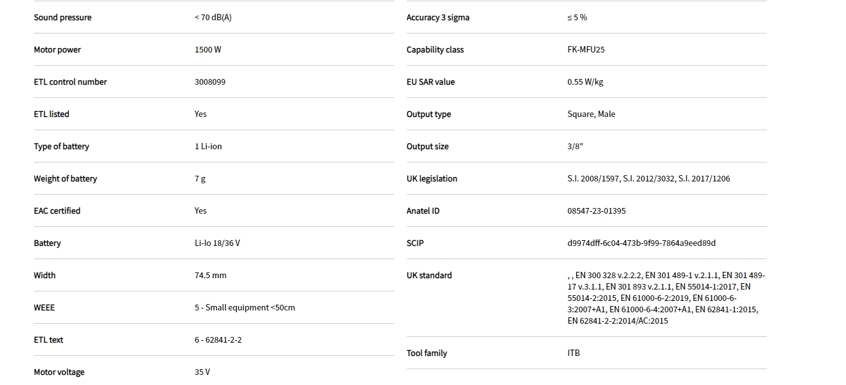Select the EAC certified row label
This screenshot has height=385, width=846.
(x=57, y=211)
